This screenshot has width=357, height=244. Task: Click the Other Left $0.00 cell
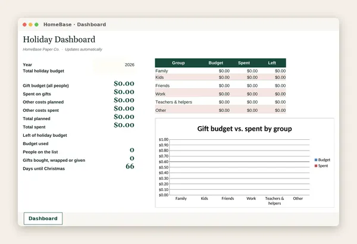pyautogui.click(x=280, y=110)
